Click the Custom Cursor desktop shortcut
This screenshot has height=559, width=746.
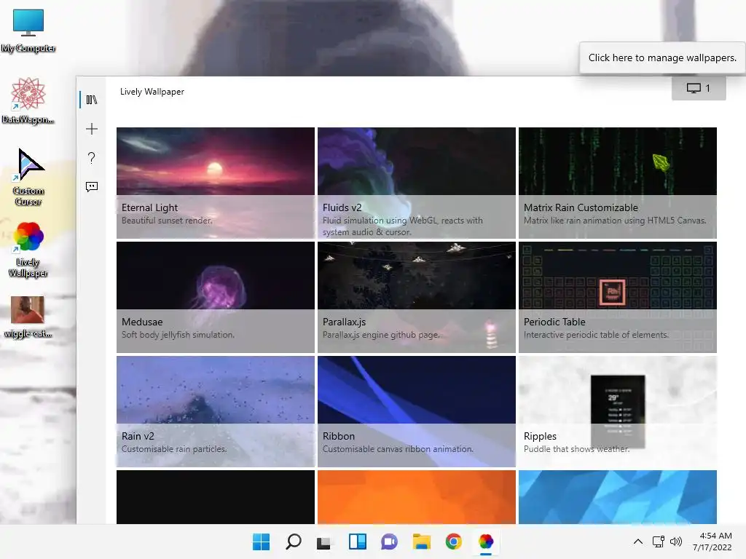pos(28,177)
